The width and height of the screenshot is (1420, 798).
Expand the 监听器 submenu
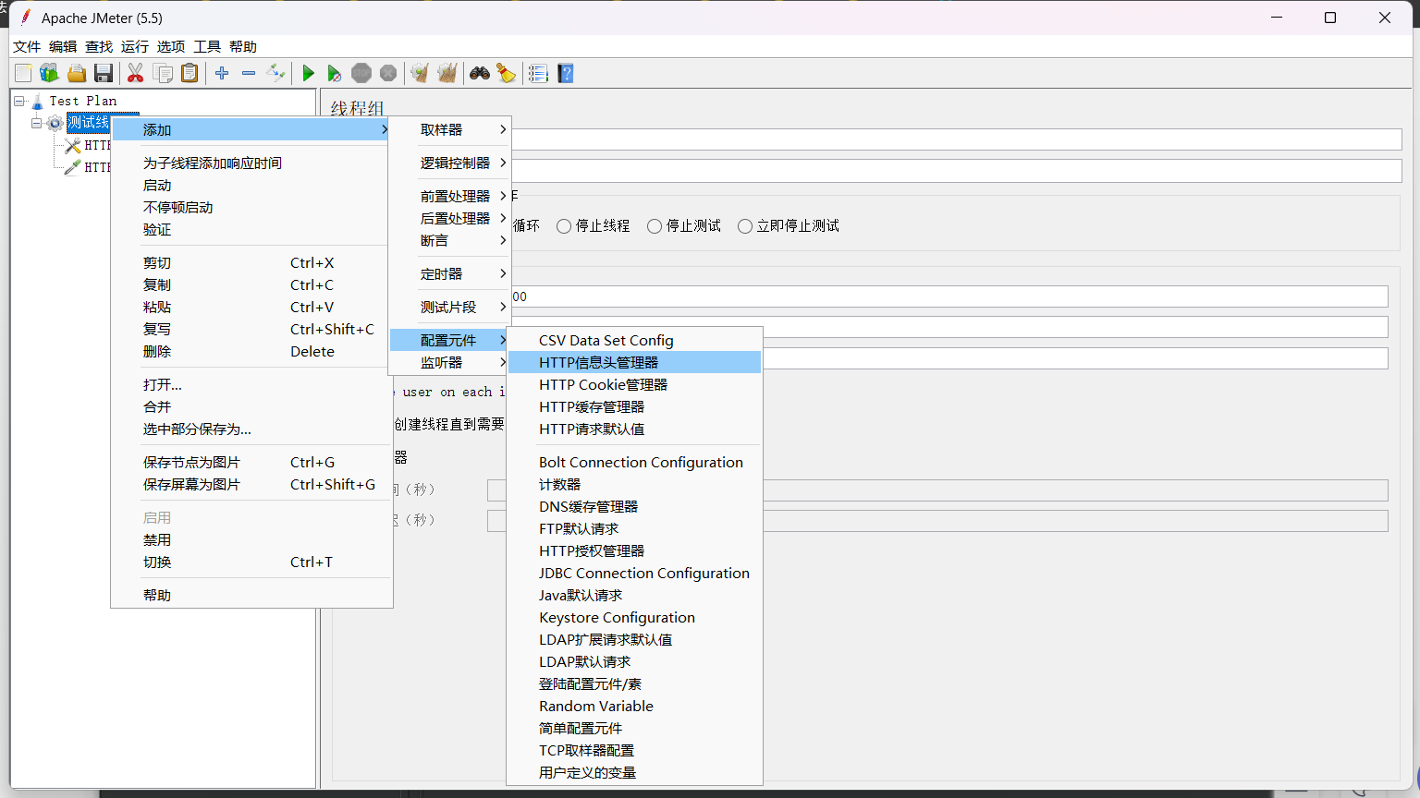(x=450, y=363)
